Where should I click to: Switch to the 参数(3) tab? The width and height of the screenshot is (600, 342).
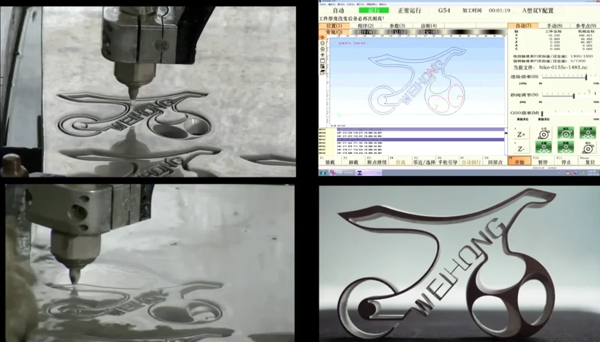pyautogui.click(x=397, y=26)
